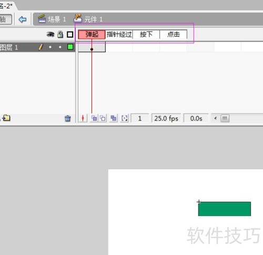Click the padlock icon above the layers
The width and height of the screenshot is (263, 255).
point(60,34)
